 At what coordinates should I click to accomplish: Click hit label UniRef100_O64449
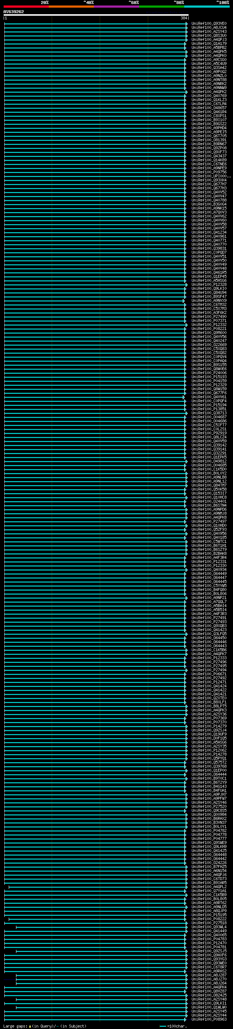click(209, 573)
